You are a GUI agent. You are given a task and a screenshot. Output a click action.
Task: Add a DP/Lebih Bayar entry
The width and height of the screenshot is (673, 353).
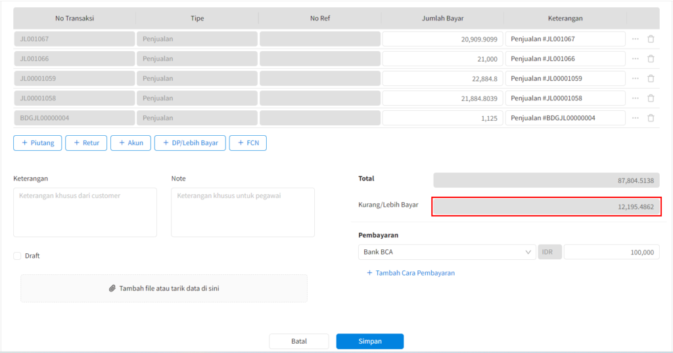190,143
